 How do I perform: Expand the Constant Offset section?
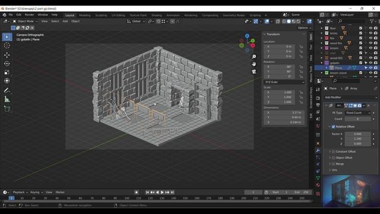(x=330, y=152)
